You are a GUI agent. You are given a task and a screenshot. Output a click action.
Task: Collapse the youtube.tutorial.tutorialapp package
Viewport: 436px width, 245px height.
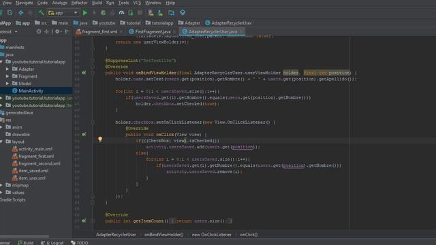tap(1, 62)
